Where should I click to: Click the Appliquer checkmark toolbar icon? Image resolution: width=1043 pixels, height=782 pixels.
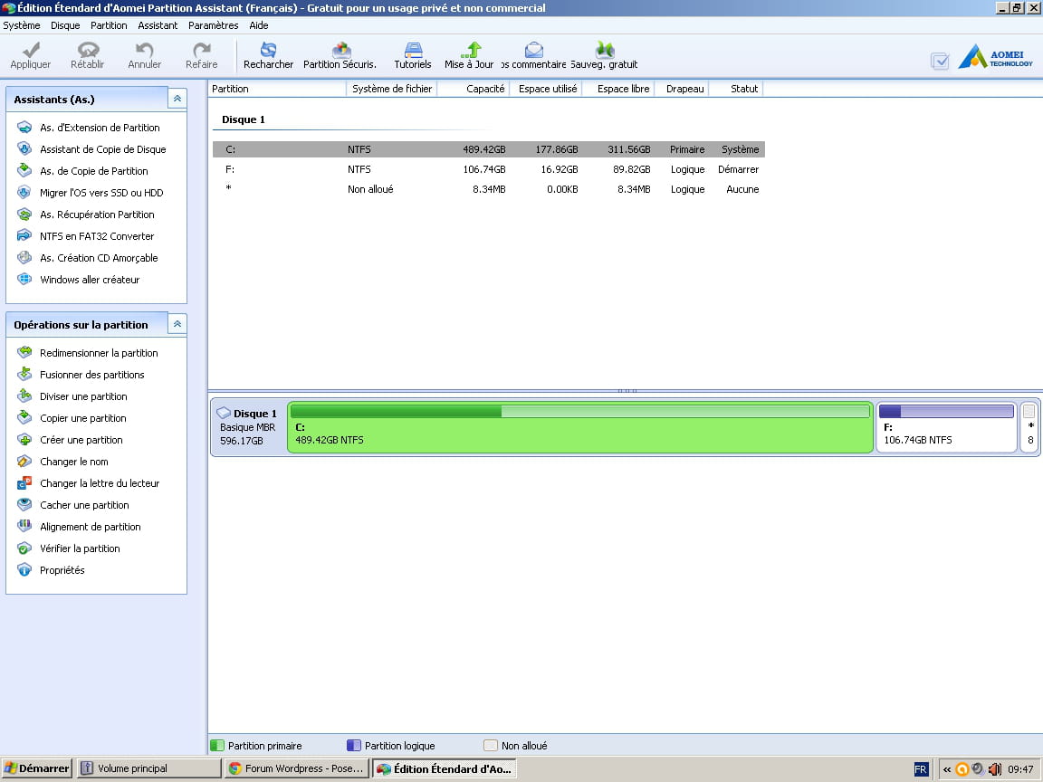(31, 51)
